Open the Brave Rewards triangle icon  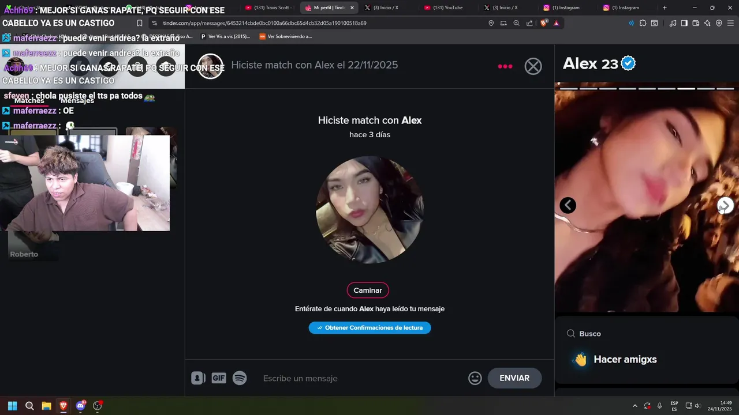556,23
